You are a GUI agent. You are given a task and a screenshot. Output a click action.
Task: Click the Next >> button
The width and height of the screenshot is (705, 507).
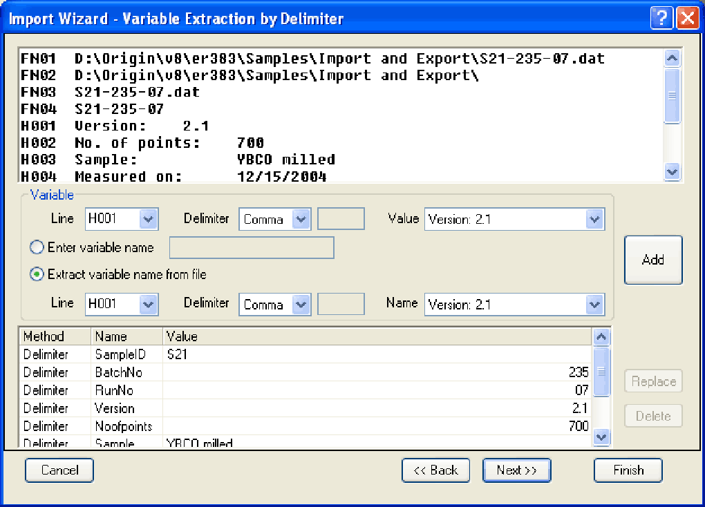pos(516,470)
